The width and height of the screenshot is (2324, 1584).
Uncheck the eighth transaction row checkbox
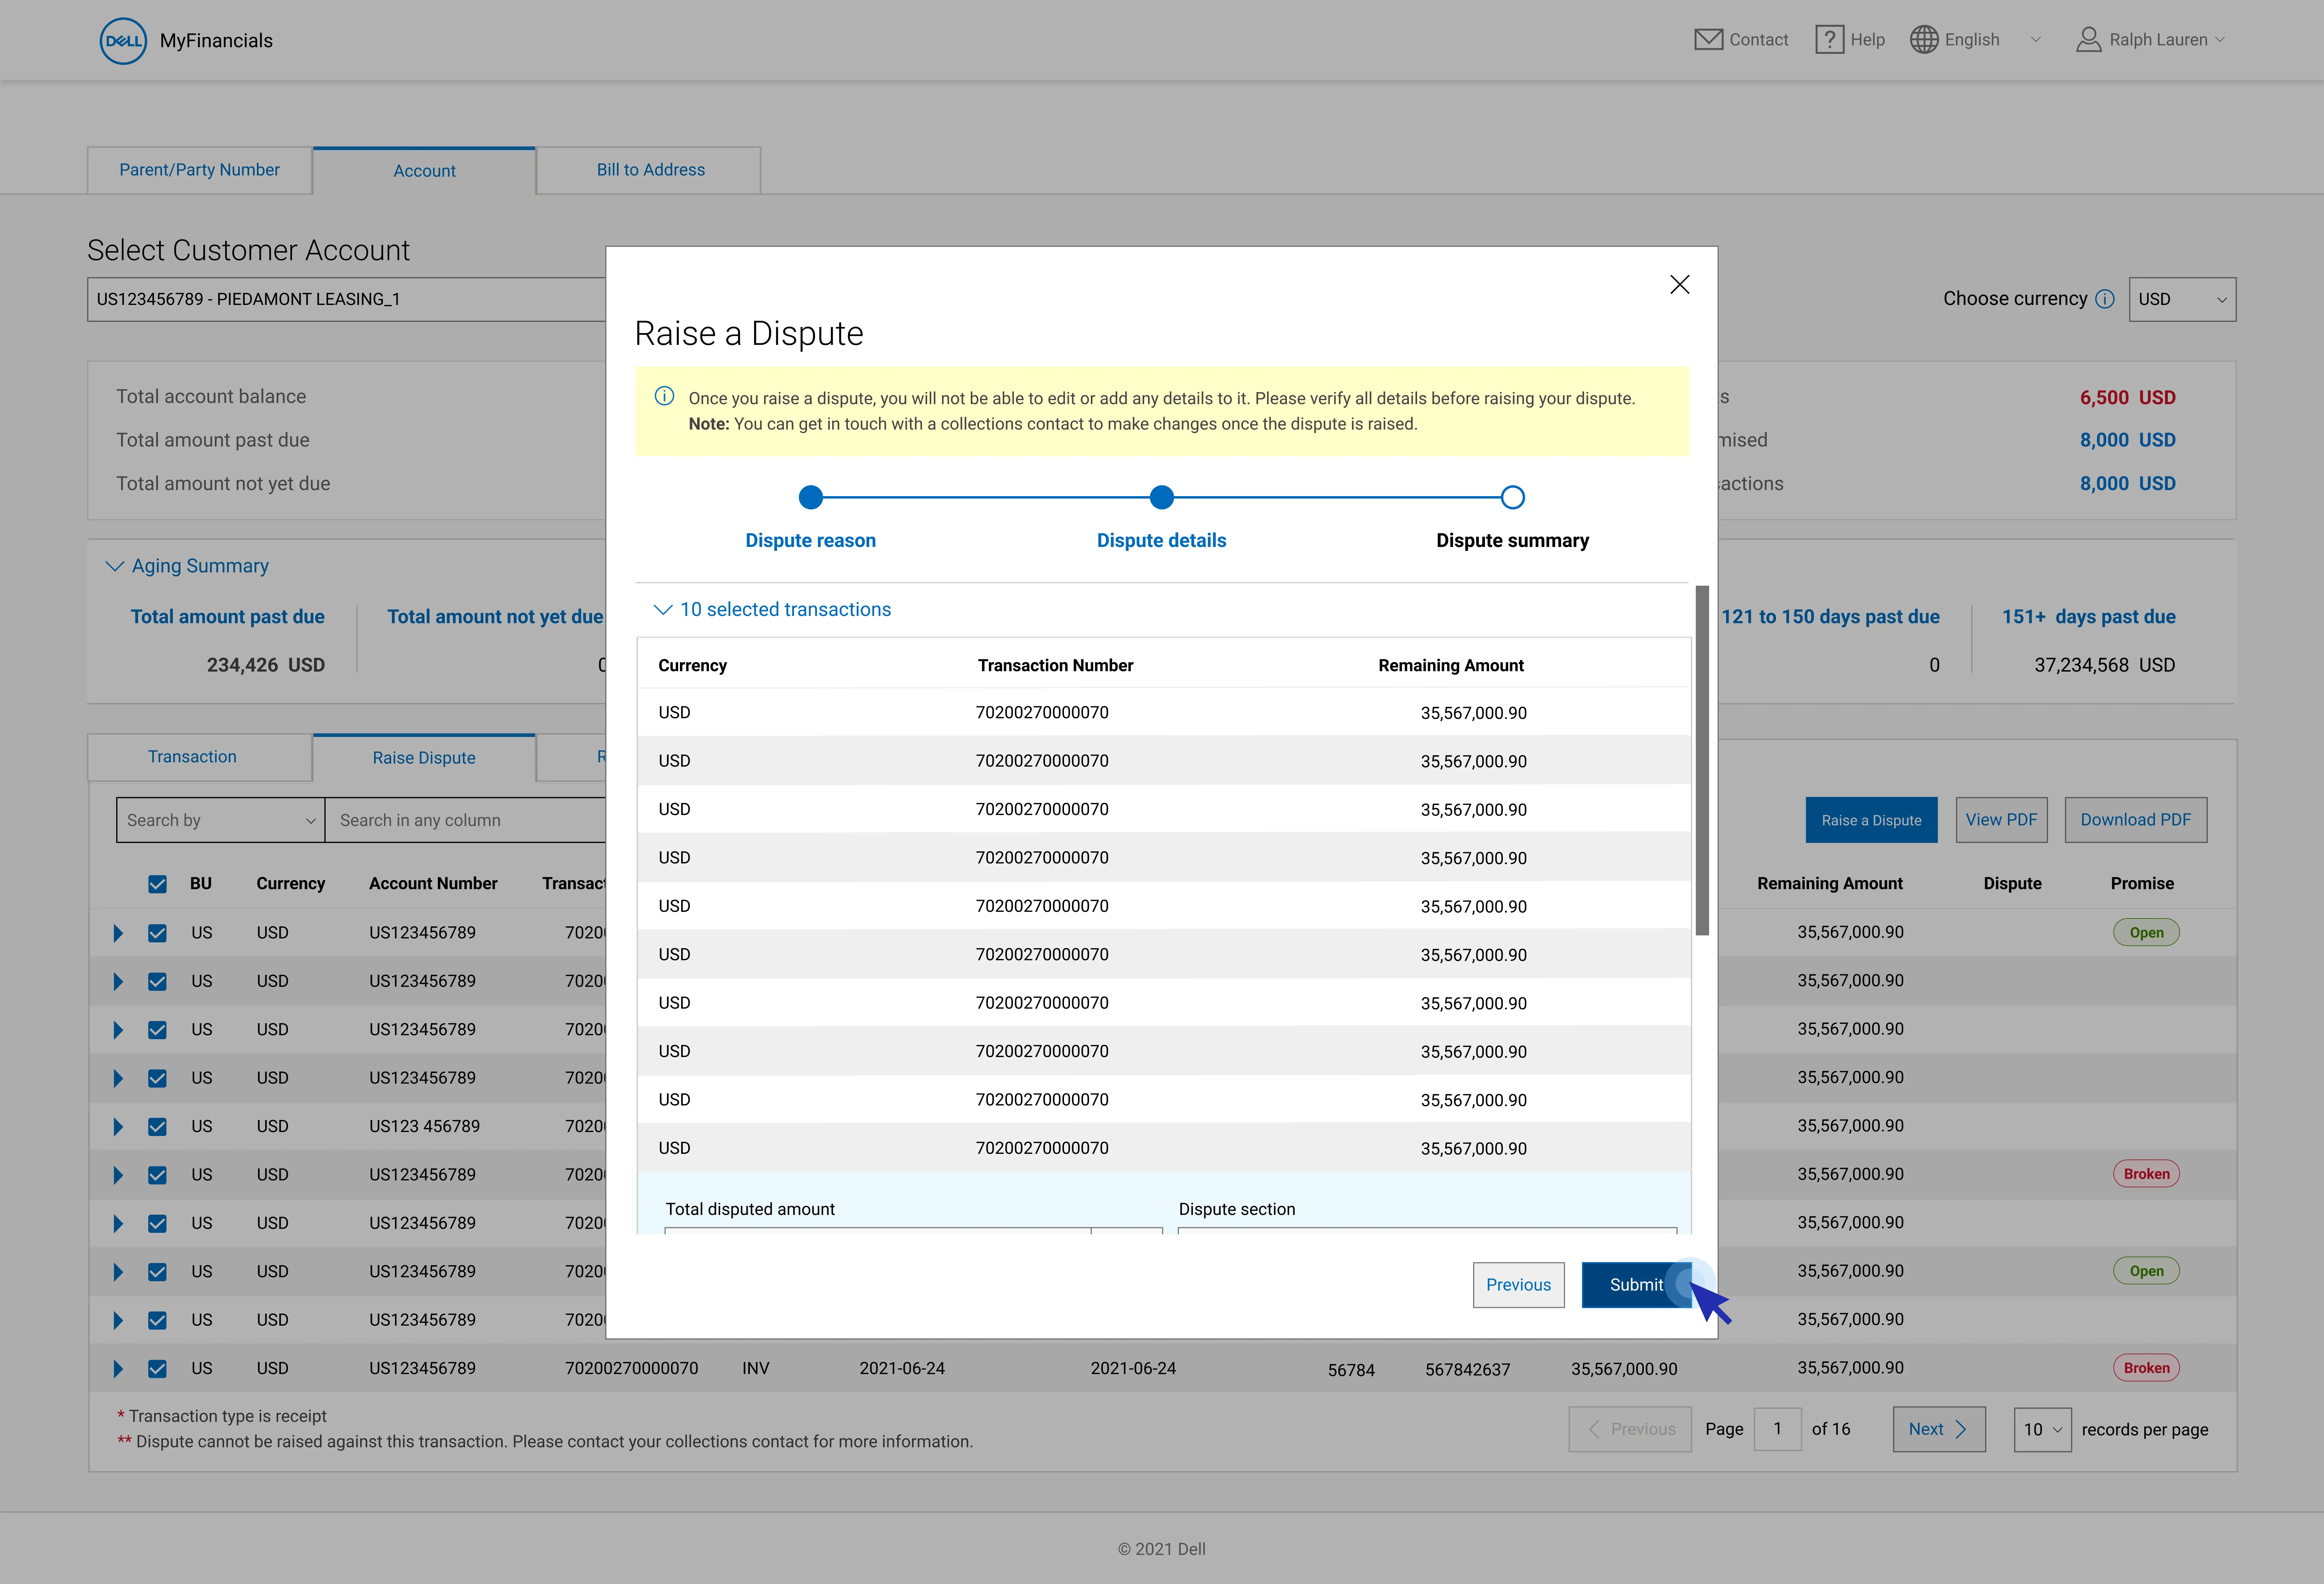pyautogui.click(x=157, y=1272)
